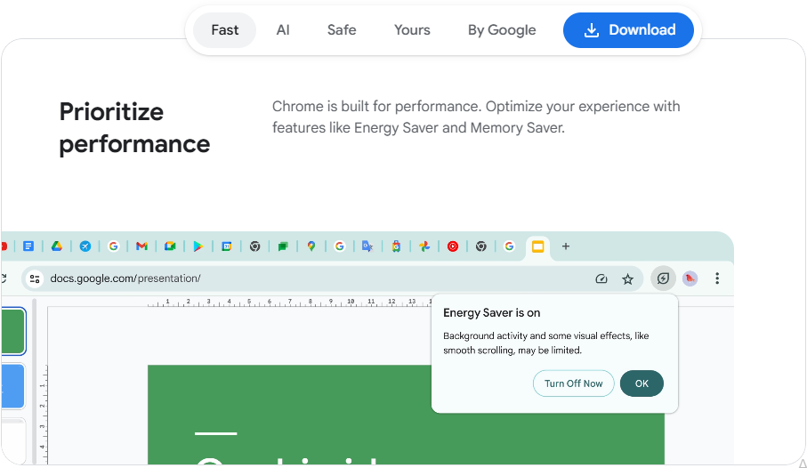Click the Energy Saver toolbar icon

pyautogui.click(x=664, y=278)
